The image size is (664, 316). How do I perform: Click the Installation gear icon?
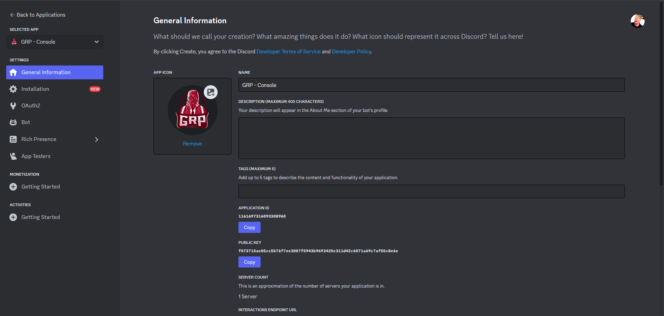pos(13,89)
